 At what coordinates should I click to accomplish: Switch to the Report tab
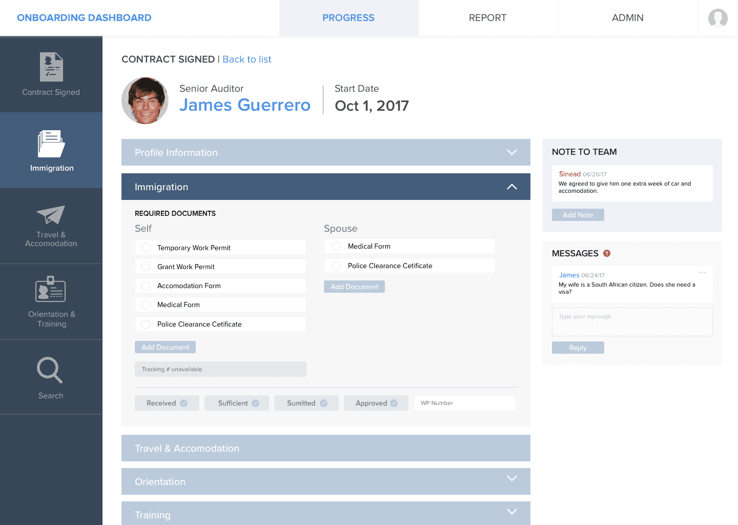click(x=487, y=18)
